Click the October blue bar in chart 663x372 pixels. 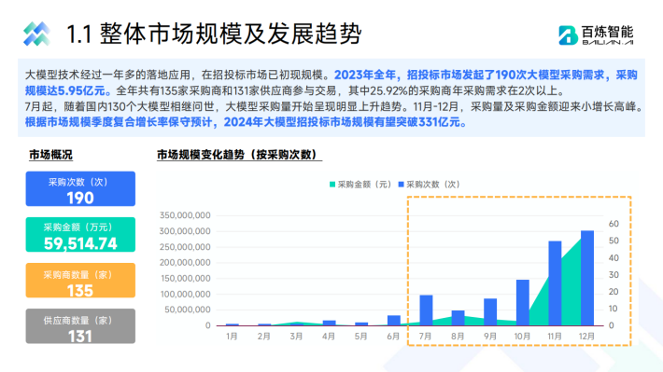[523, 303]
